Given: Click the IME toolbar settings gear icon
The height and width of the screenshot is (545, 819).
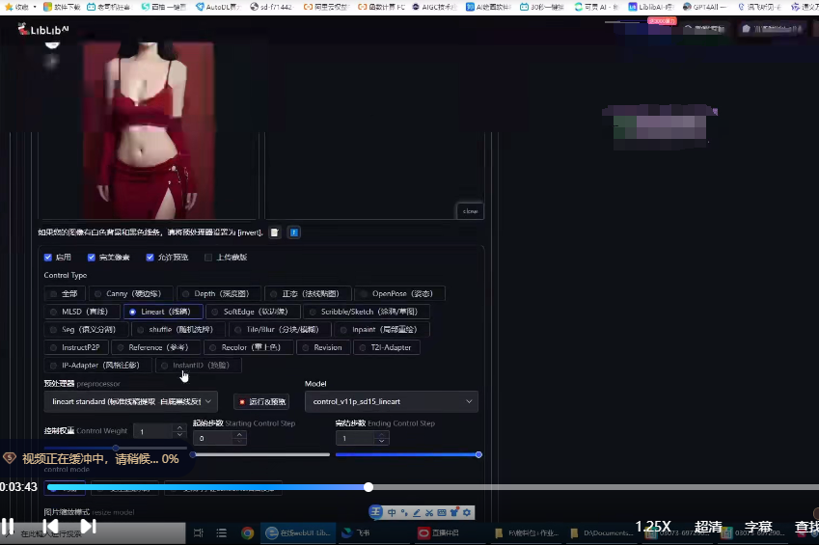Looking at the screenshot, I should click(467, 512).
